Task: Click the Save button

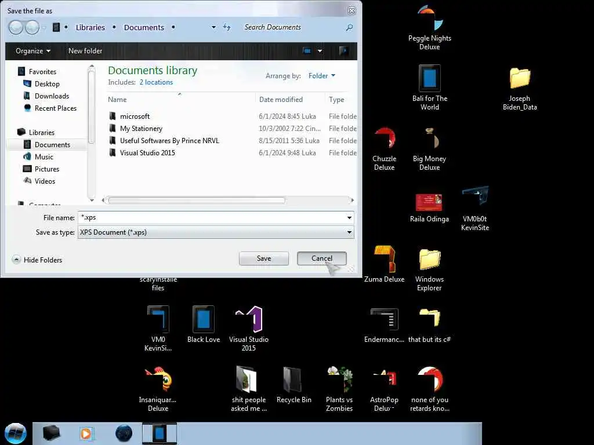Action: 264,258
